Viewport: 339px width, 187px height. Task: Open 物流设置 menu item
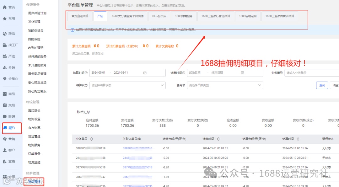pos(34,119)
